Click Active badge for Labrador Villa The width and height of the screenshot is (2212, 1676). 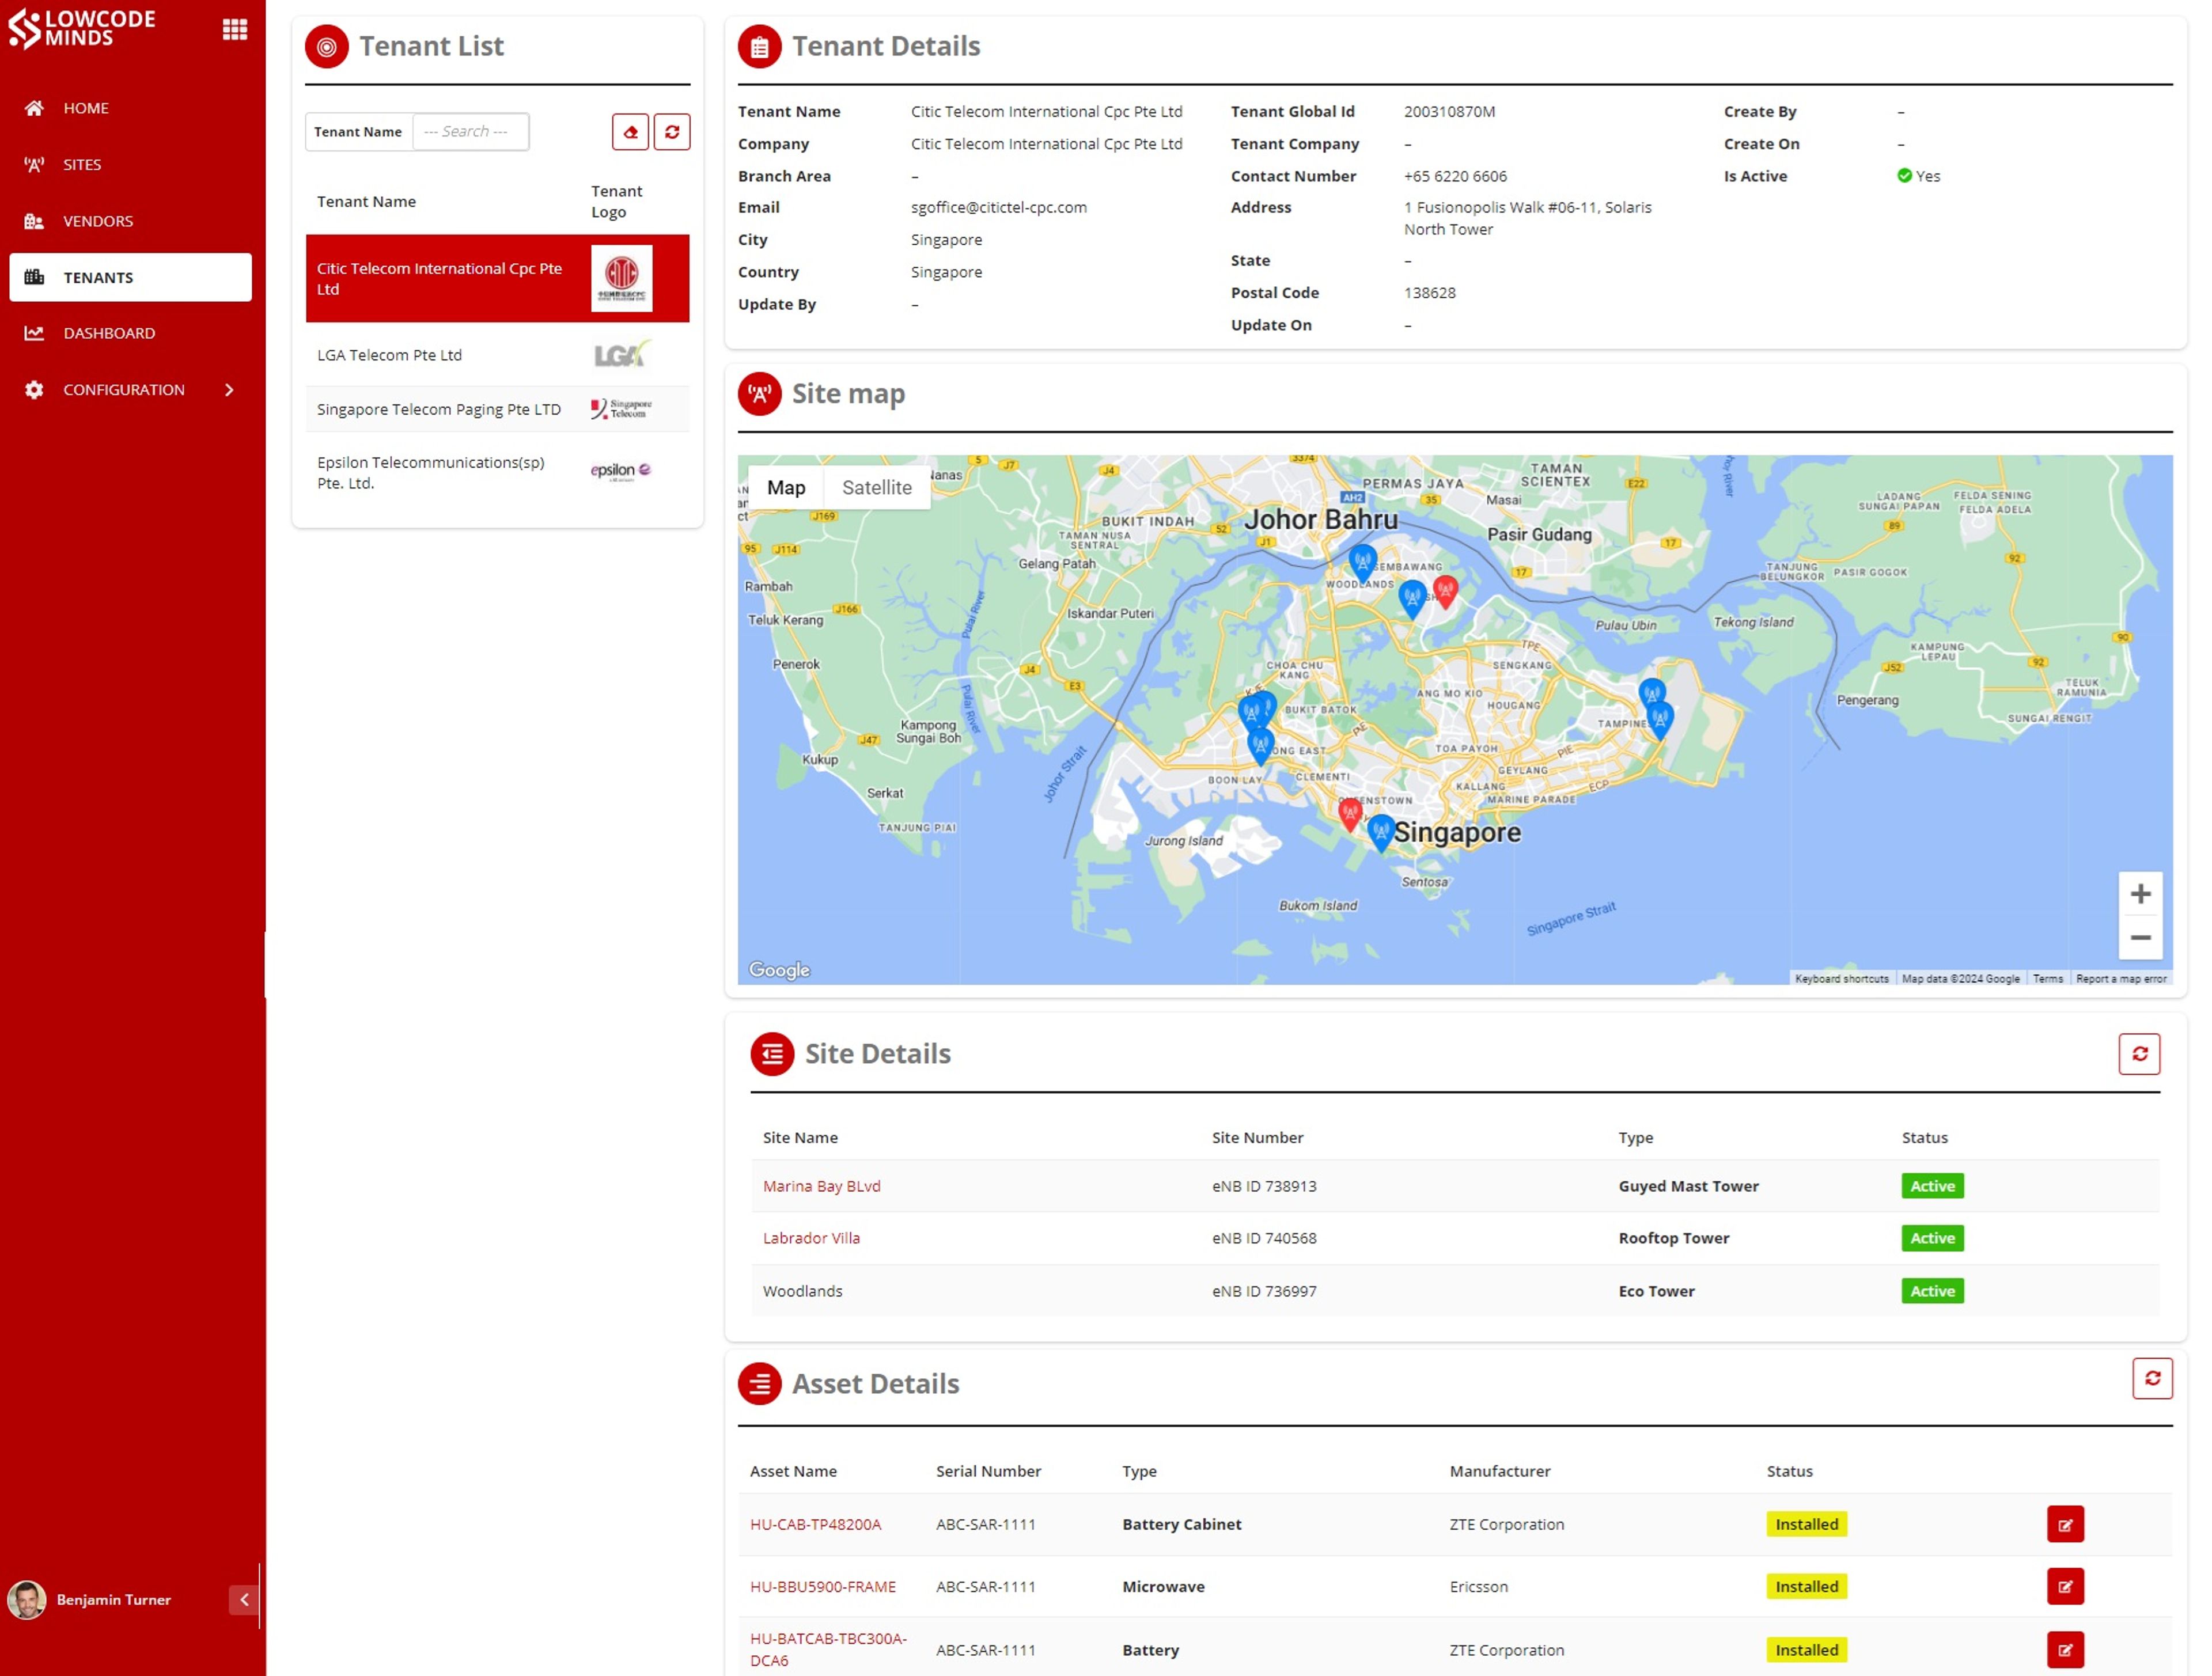point(1932,1239)
